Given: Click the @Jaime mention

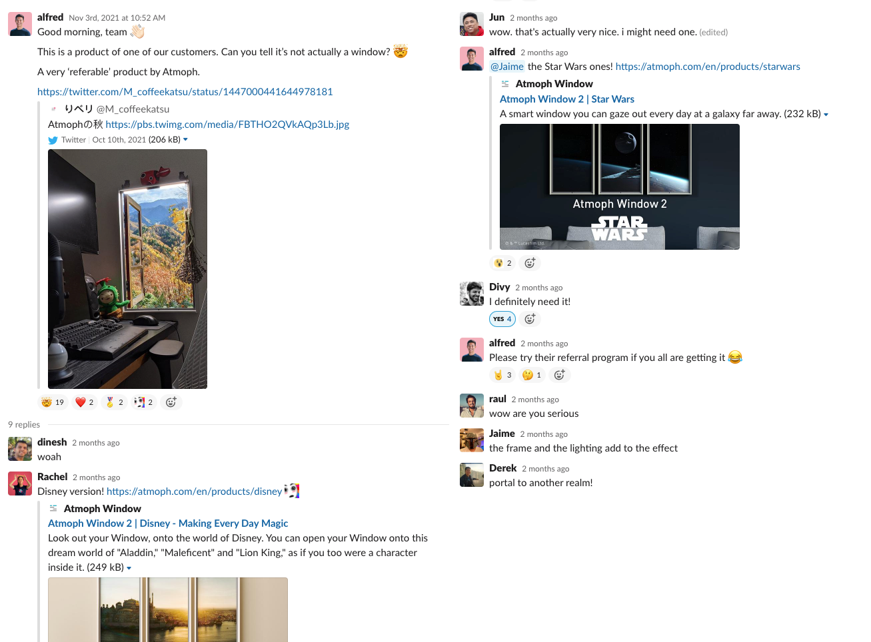Looking at the screenshot, I should pos(507,67).
